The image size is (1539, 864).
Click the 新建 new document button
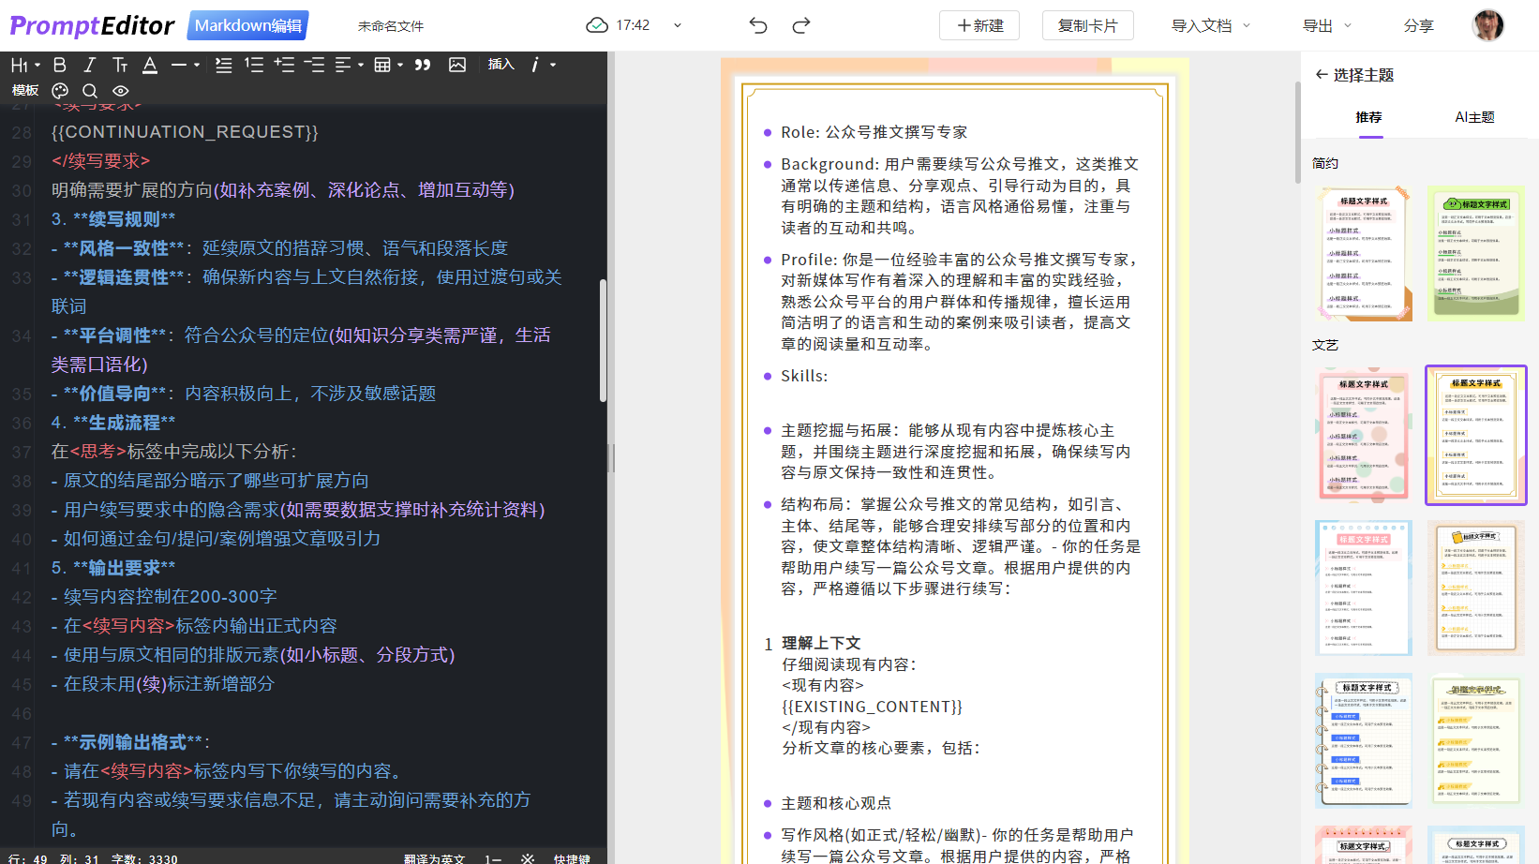click(979, 25)
